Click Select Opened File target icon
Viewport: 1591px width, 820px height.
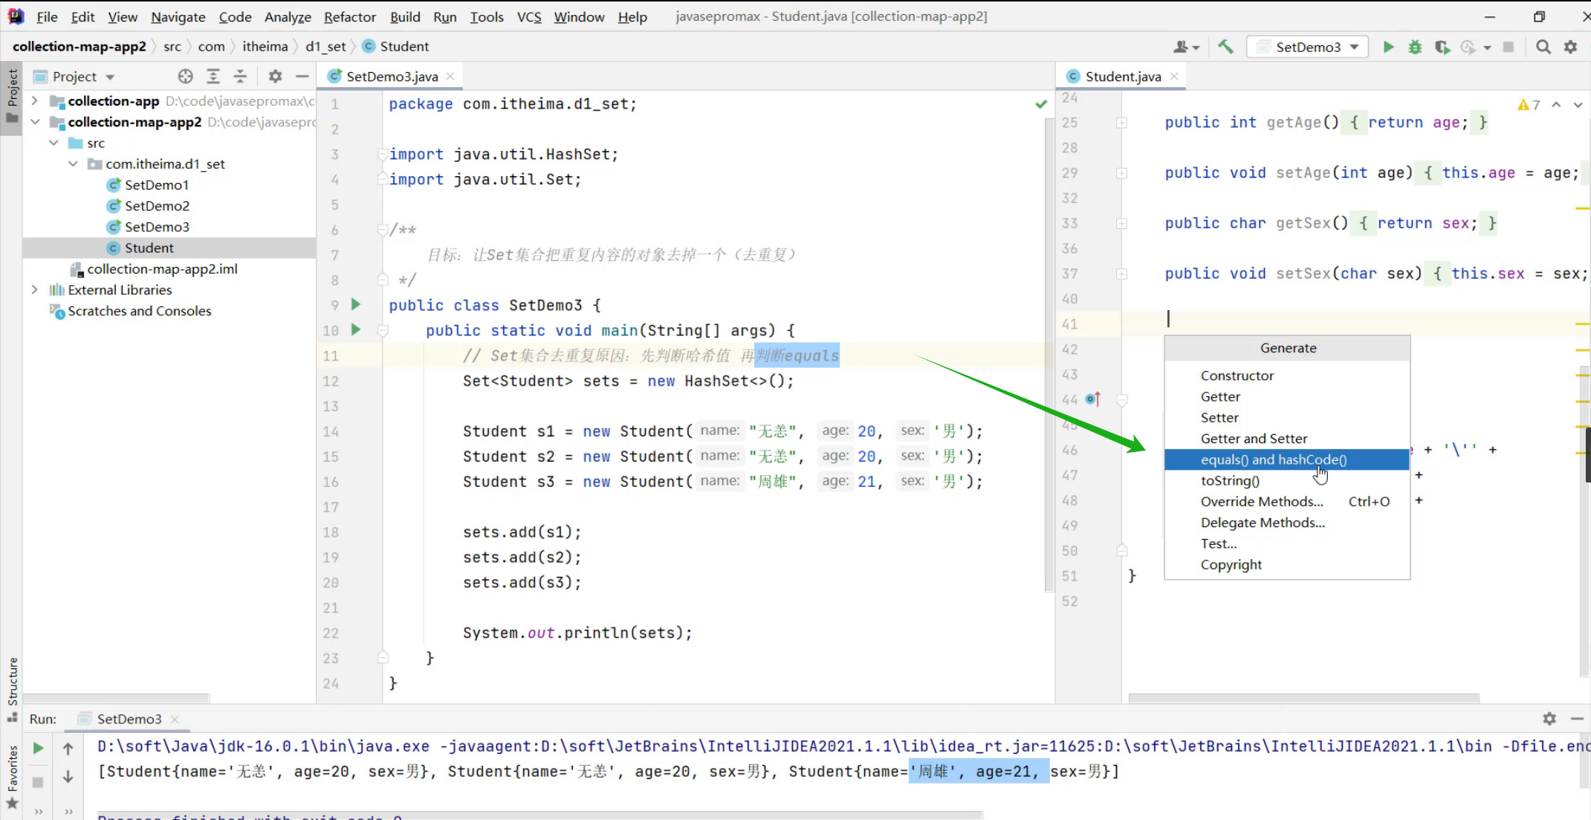click(185, 77)
